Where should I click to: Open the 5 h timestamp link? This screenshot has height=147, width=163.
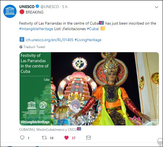tap(65, 7)
